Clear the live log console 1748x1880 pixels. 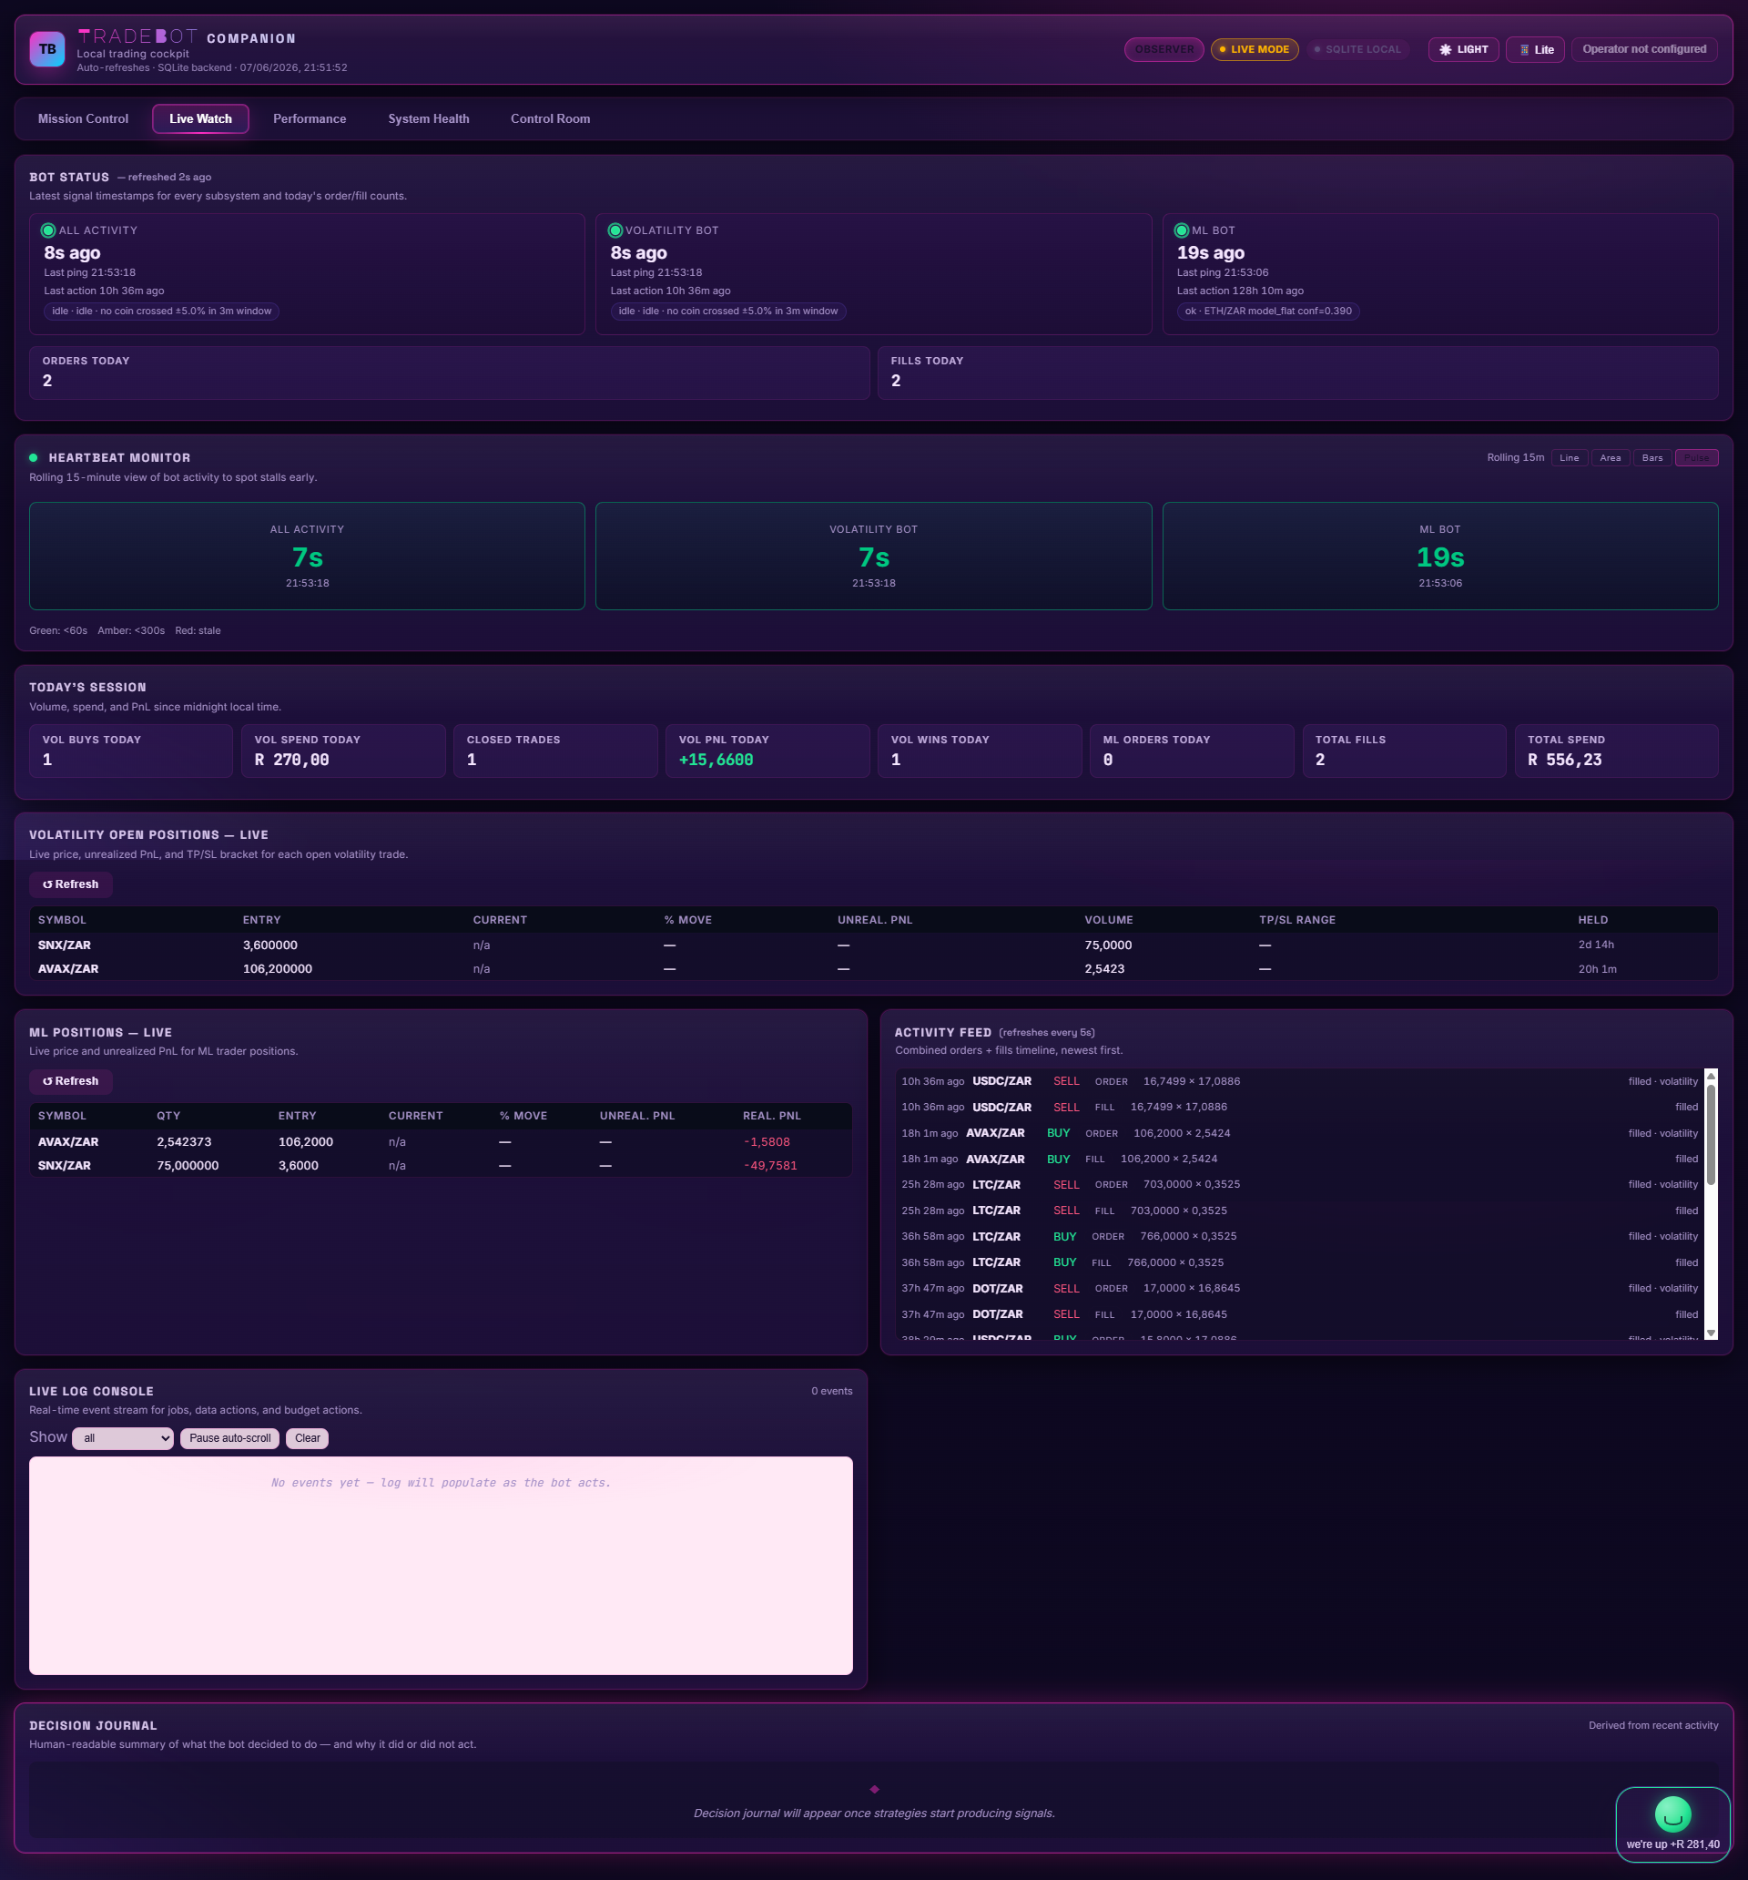(307, 1438)
